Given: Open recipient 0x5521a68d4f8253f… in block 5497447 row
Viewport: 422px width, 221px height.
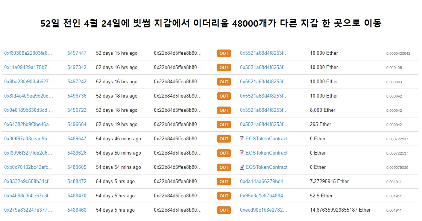Looking at the screenshot, I should click(264, 53).
